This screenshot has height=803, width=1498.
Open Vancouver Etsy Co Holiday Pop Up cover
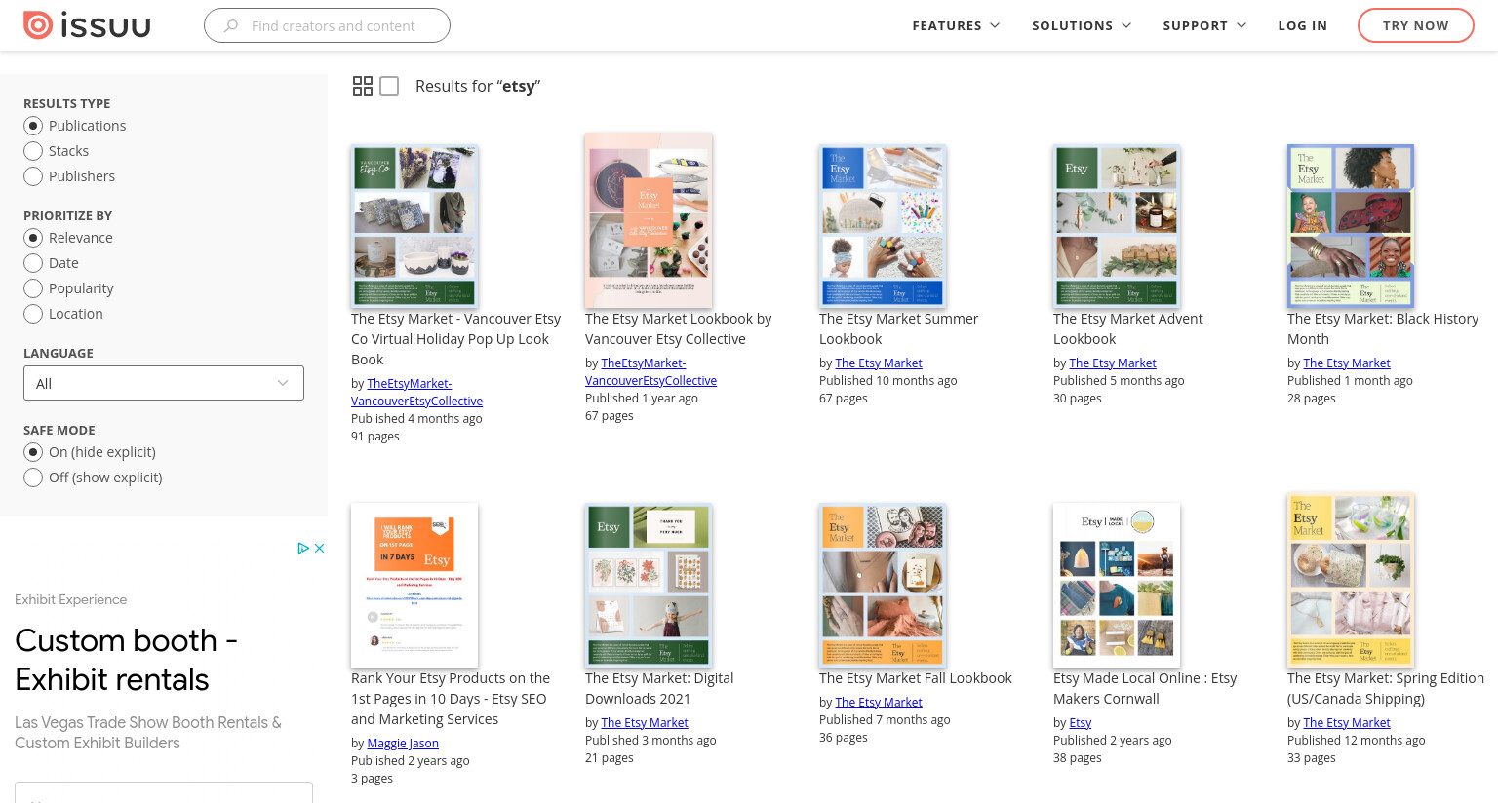[414, 226]
